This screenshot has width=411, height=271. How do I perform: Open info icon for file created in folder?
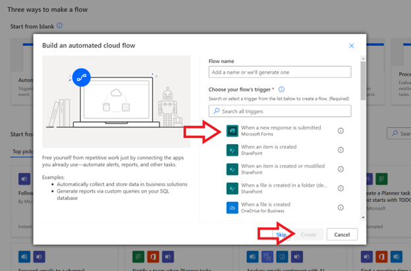click(x=341, y=189)
